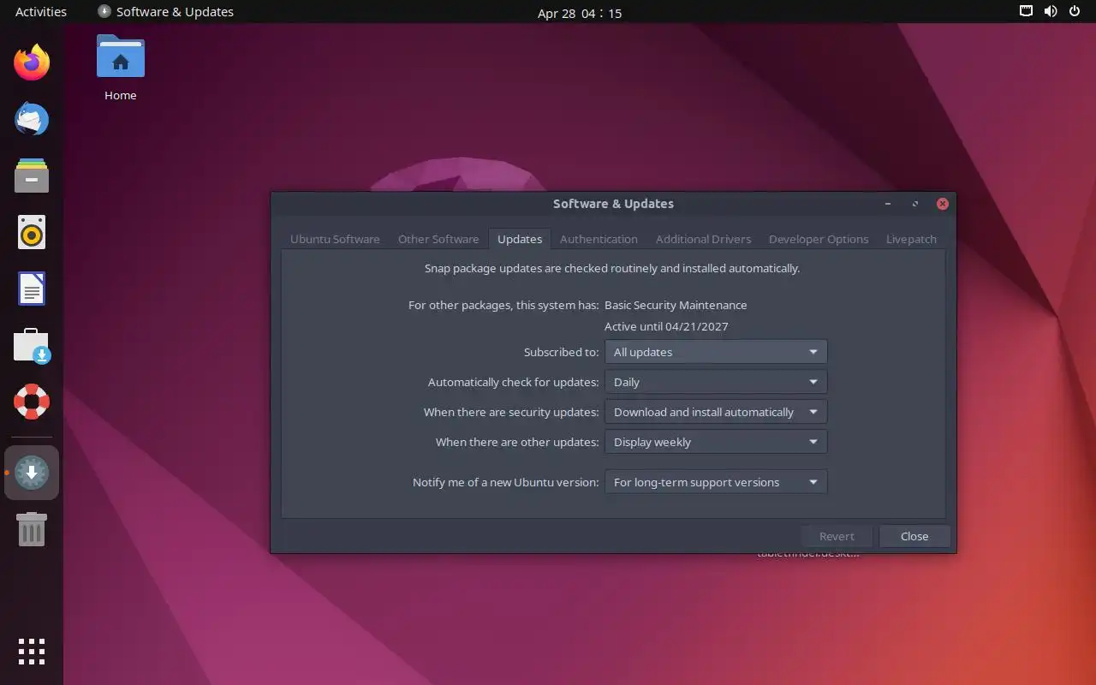1096x685 pixels.
Task: Maximize the Software & Updates window
Action: pos(915,204)
